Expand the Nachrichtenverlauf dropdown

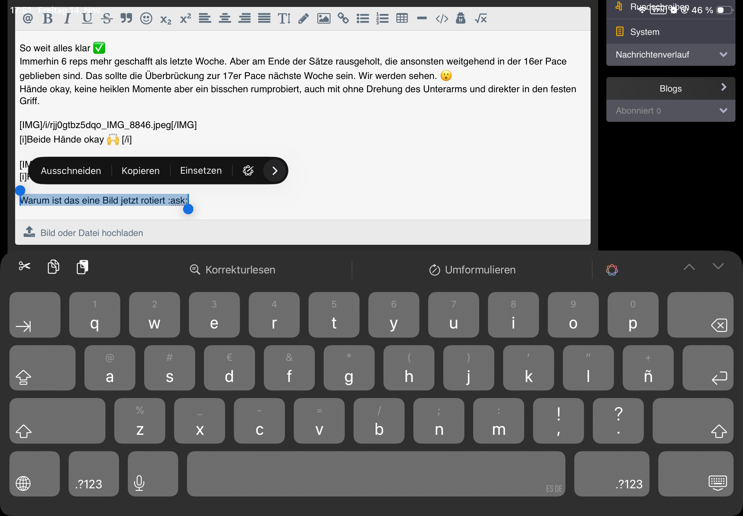point(723,55)
